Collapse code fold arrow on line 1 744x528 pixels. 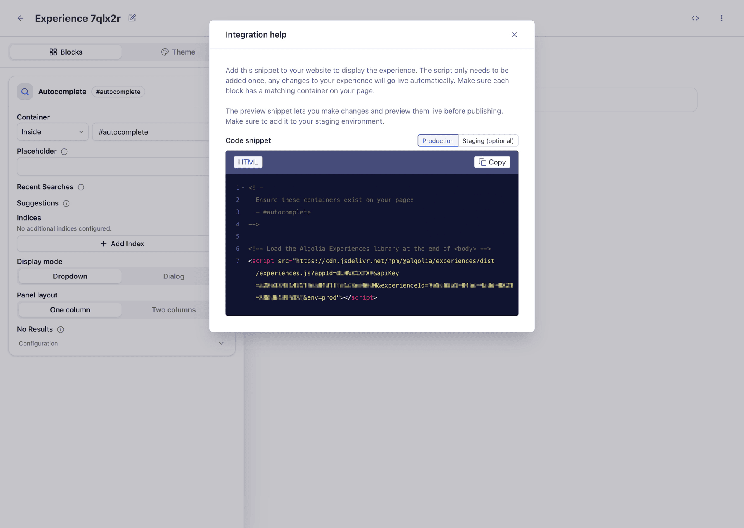(243, 188)
